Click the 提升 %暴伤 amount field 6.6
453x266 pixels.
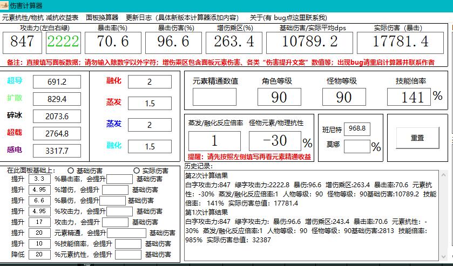[x=39, y=200]
